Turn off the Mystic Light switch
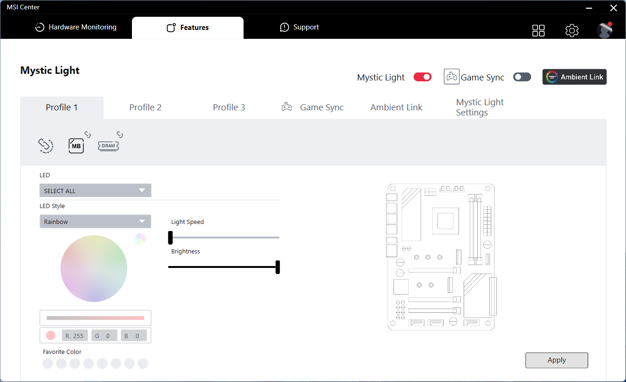The image size is (626, 382). click(422, 77)
